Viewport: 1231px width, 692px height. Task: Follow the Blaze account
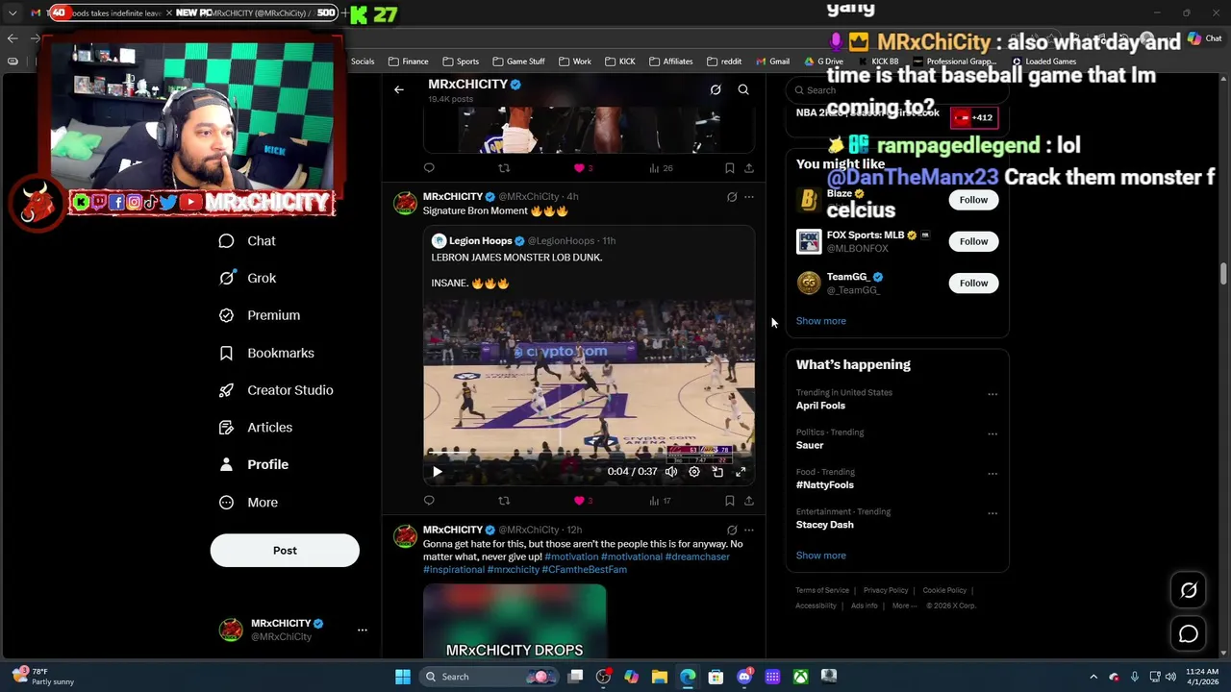pos(973,200)
